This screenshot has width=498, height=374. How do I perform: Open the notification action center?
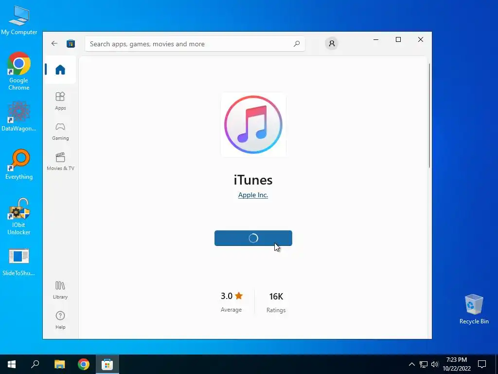coord(482,364)
